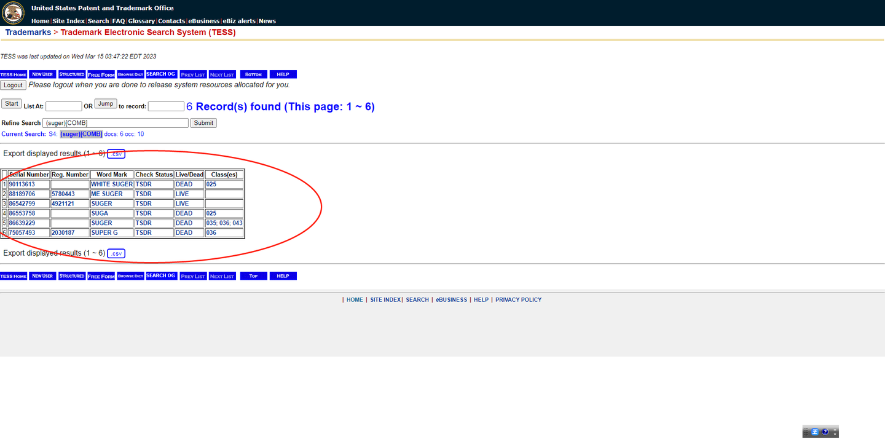Jump to page Bottom
This screenshot has width=885, height=447.
[254, 74]
